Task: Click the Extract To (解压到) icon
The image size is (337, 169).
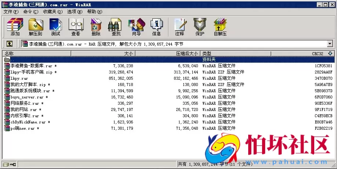Action: tap(36, 27)
